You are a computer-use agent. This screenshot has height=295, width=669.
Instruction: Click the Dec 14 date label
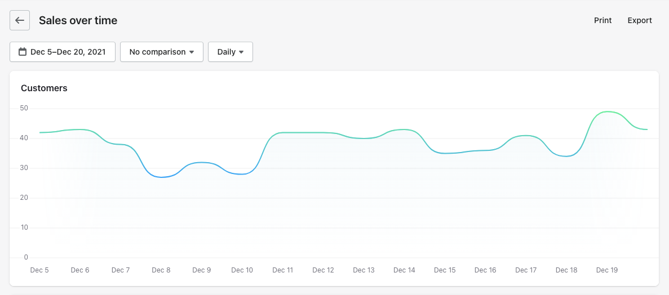404,270
